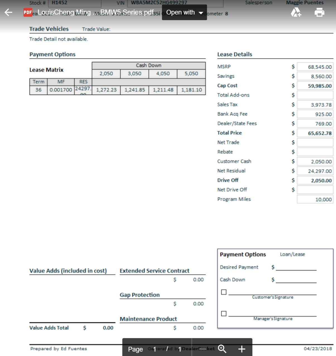Click the 4,050 cash down column header
This screenshot has width=336, height=356.
coord(163,74)
